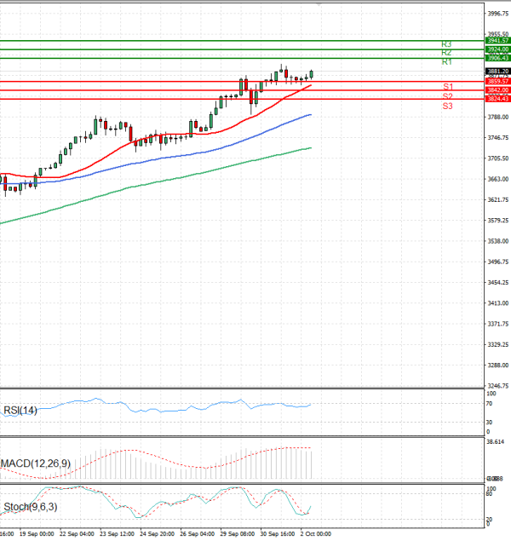Image resolution: width=511 pixels, height=541 pixels.
Task: Click the current price tag 3881.20
Action: [x=497, y=71]
